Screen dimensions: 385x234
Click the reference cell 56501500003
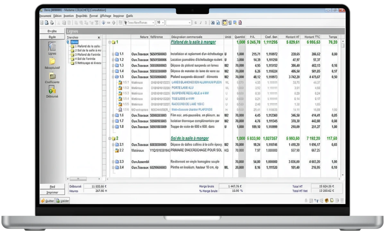click(x=158, y=54)
